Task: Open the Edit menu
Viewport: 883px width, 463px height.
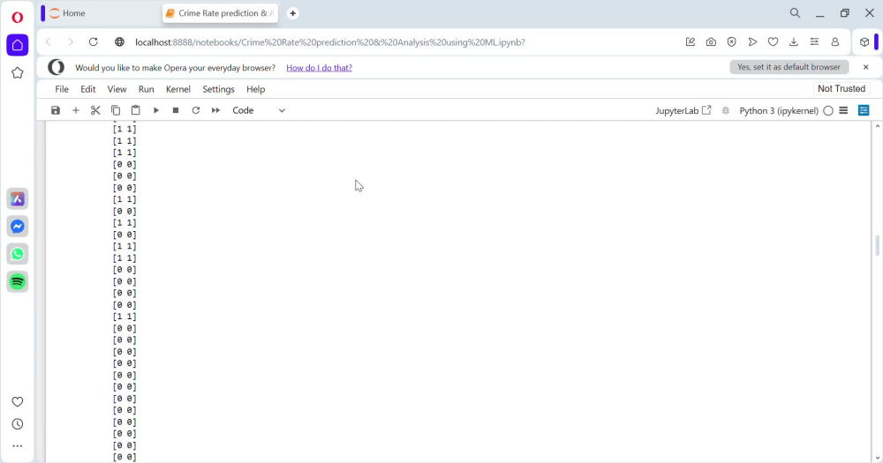Action: coord(87,89)
